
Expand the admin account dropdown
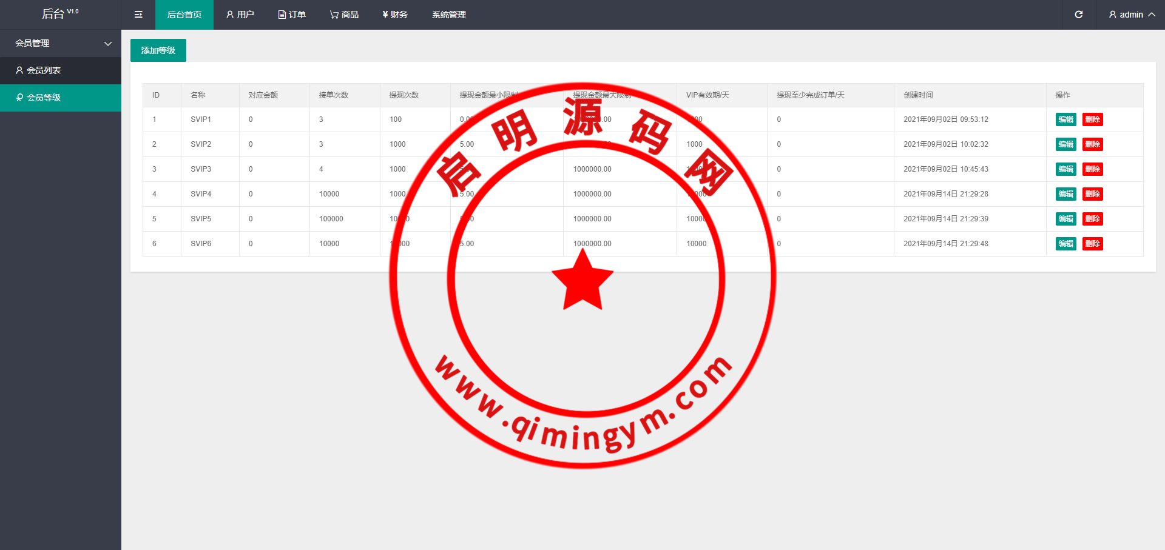pyautogui.click(x=1131, y=15)
